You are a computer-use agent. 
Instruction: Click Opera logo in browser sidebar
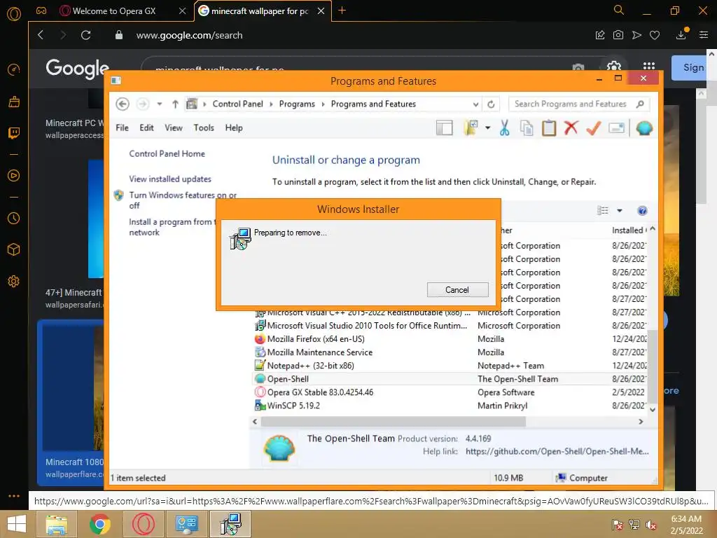tap(14, 14)
